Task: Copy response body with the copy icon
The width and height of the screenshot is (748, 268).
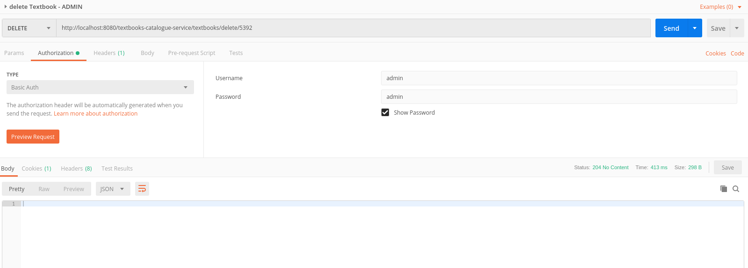Action: click(x=724, y=189)
